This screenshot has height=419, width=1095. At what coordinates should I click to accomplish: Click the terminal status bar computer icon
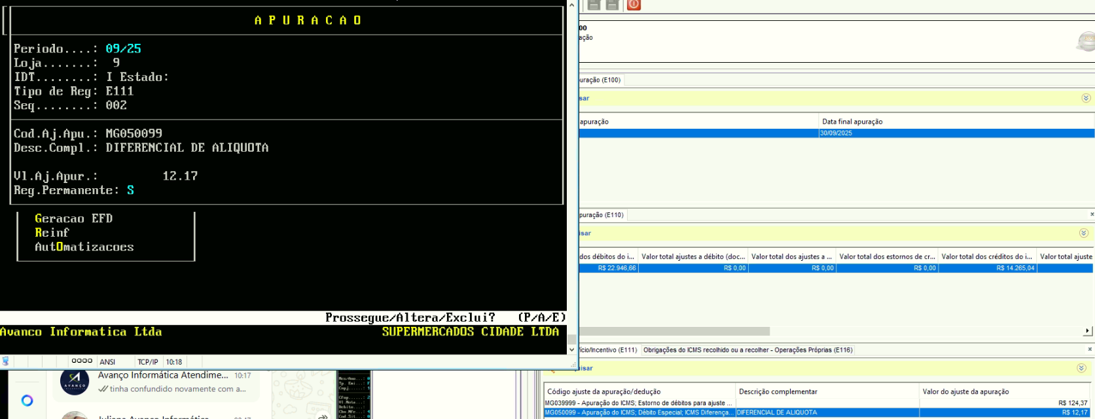[6, 361]
